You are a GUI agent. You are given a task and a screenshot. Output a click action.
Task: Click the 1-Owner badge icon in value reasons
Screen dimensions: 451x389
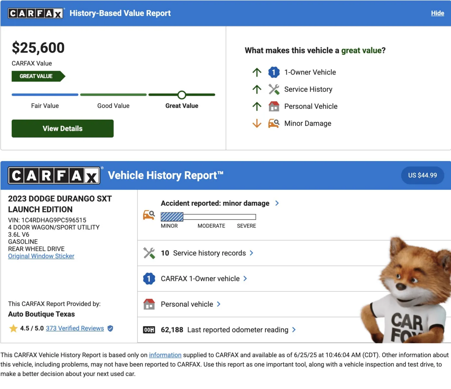274,72
